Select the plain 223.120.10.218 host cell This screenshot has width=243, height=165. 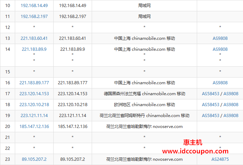point(73,105)
